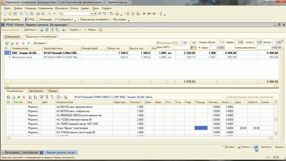Click the Записать button
Image resolution: width=286 pixels, height=161 pixels.
[x=266, y=147]
